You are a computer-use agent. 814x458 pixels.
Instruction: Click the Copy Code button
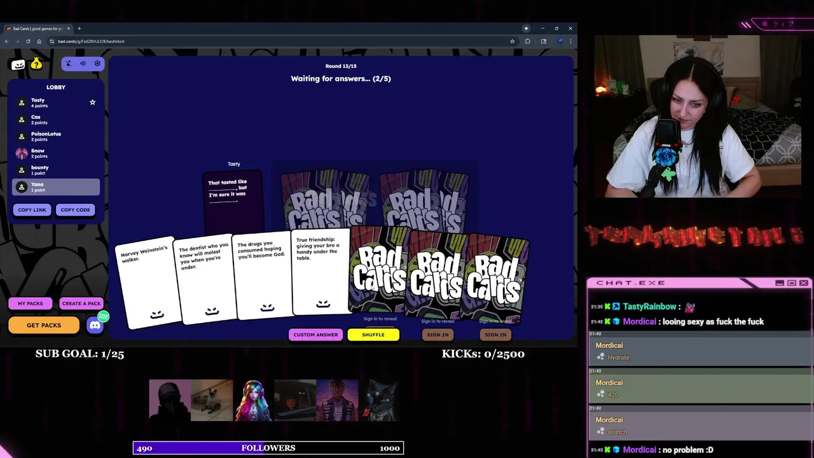coord(75,210)
